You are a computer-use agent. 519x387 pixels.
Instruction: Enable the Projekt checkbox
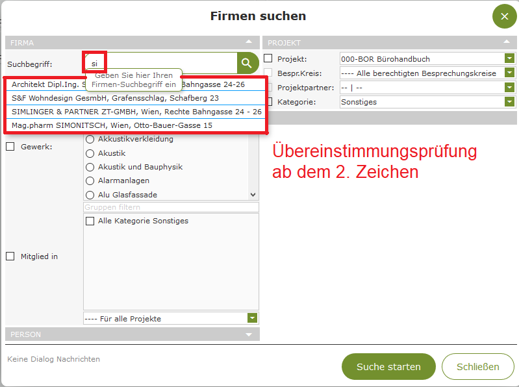268,59
